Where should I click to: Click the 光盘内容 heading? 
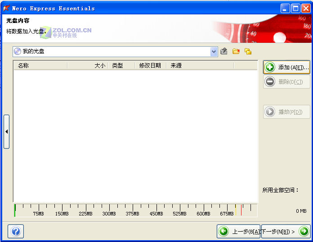tap(18, 21)
